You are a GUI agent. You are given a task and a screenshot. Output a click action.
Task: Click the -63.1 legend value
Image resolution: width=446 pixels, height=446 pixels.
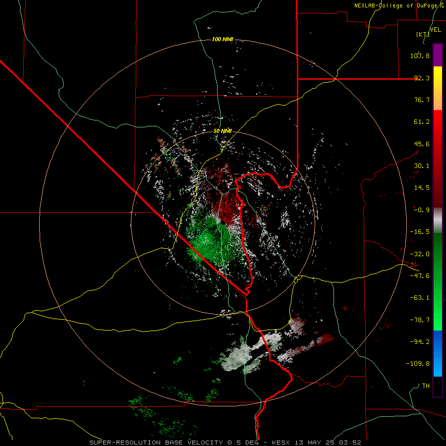[420, 298]
